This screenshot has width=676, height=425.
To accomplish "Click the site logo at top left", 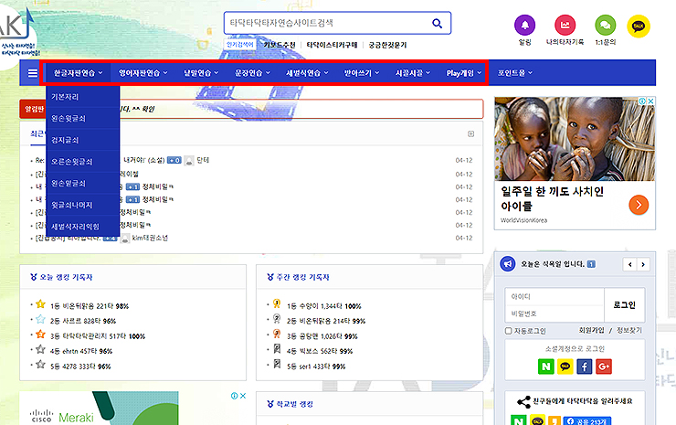I will pyautogui.click(x=17, y=35).
